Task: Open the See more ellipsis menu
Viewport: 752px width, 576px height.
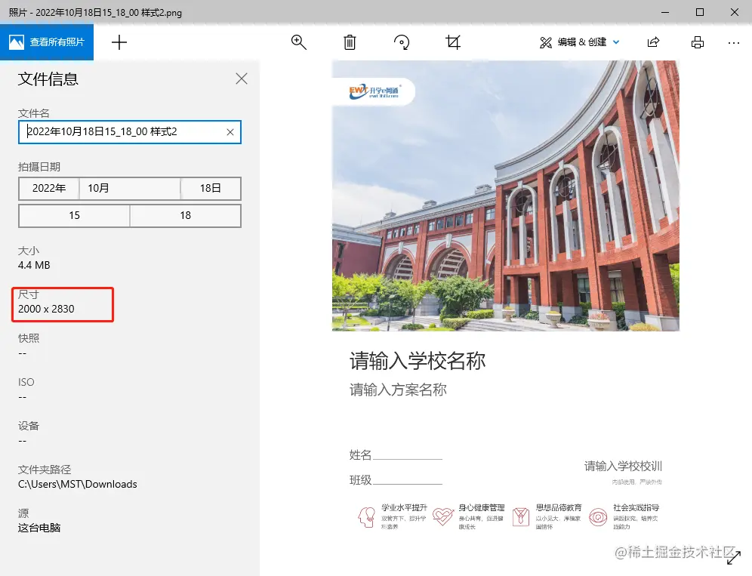Action: 734,42
